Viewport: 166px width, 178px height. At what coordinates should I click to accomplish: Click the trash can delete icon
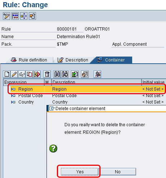coord(47,74)
